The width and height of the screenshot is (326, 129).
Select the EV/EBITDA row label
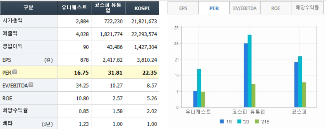15,86
